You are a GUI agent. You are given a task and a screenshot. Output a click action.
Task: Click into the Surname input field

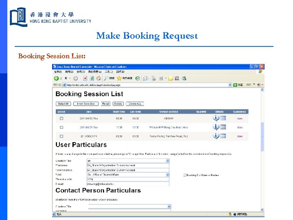coord(128,165)
